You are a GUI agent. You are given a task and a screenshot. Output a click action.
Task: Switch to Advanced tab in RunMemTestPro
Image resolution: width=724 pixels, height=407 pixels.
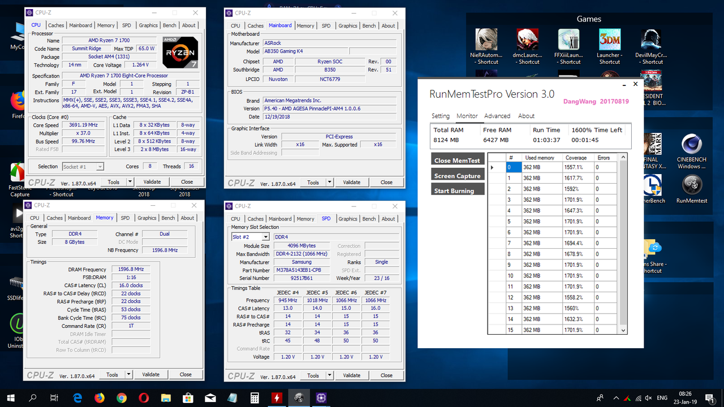point(497,116)
